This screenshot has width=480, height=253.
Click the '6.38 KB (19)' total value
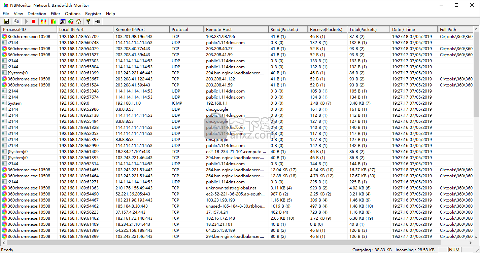coord(361,218)
